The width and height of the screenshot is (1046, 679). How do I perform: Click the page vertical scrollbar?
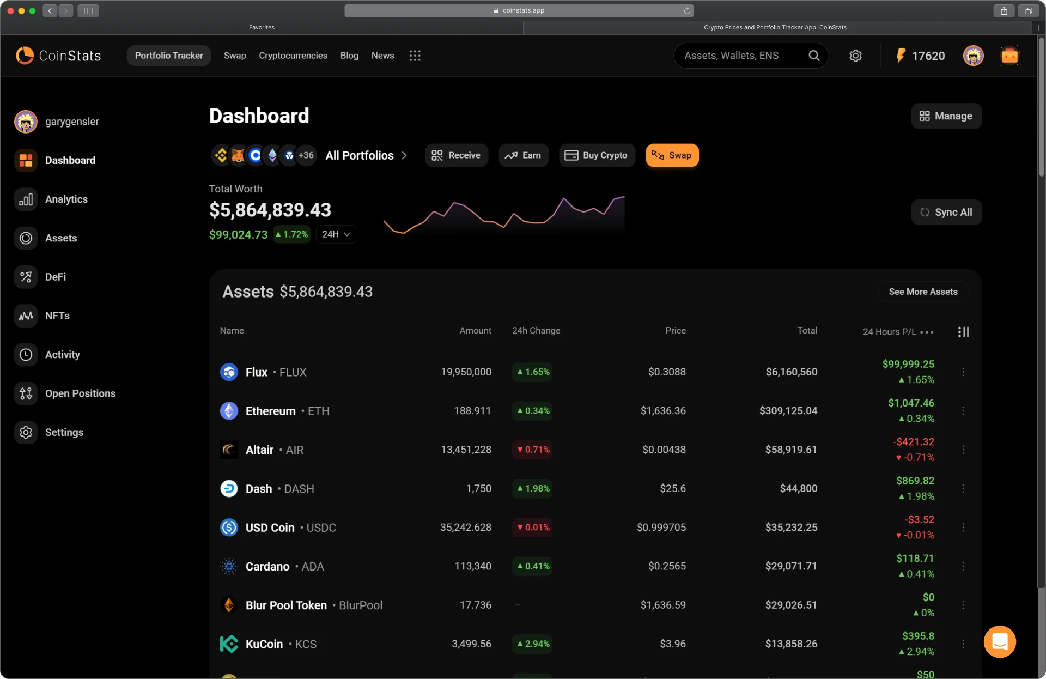pyautogui.click(x=1041, y=107)
